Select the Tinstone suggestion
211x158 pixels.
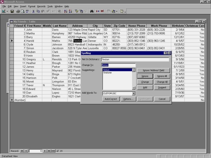tap(108, 73)
